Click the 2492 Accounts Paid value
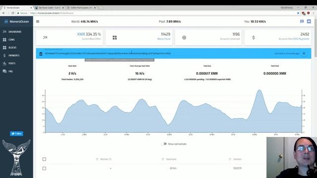This screenshot has width=317, height=178. point(305,34)
